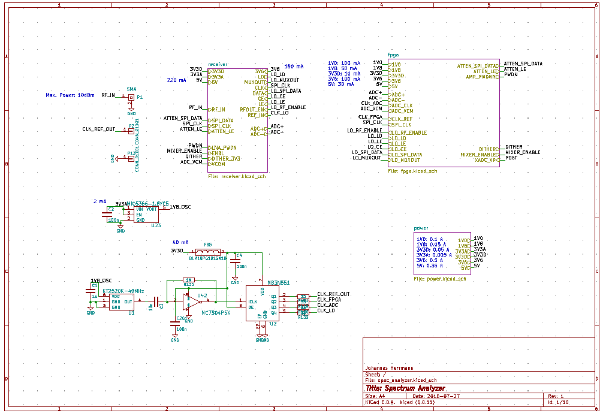Screen dimensions: 603x416
Task: Click 'File: power.kicad_sch' text
Action: tap(440, 279)
